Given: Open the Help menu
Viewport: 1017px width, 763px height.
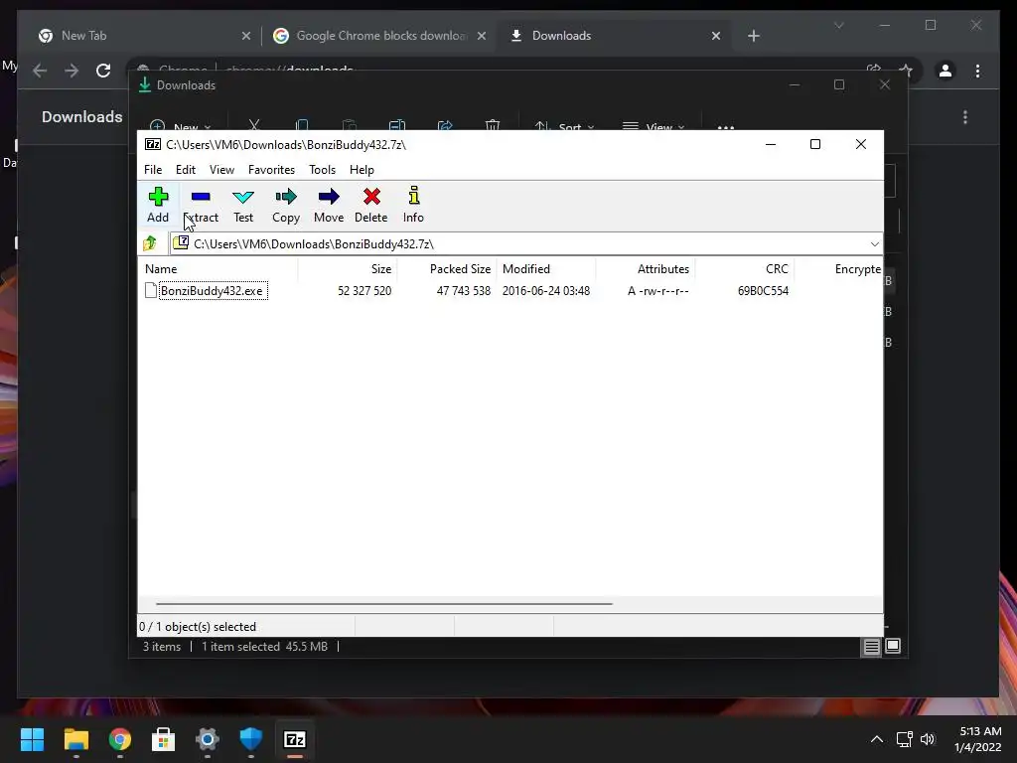Looking at the screenshot, I should (362, 169).
